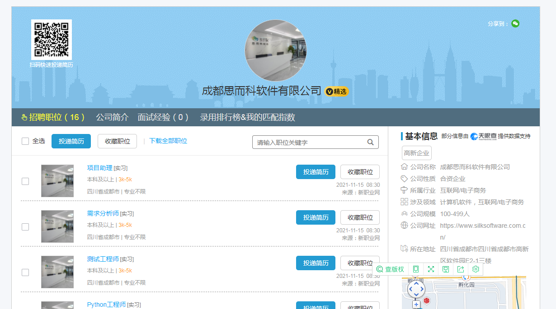556x309 pixels.
Task: Open 录用排行榜&我的匹配指数 tab
Action: [247, 117]
